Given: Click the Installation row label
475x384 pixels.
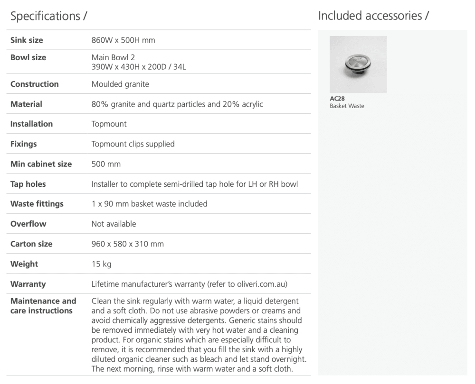Looking at the screenshot, I should click(x=31, y=124).
